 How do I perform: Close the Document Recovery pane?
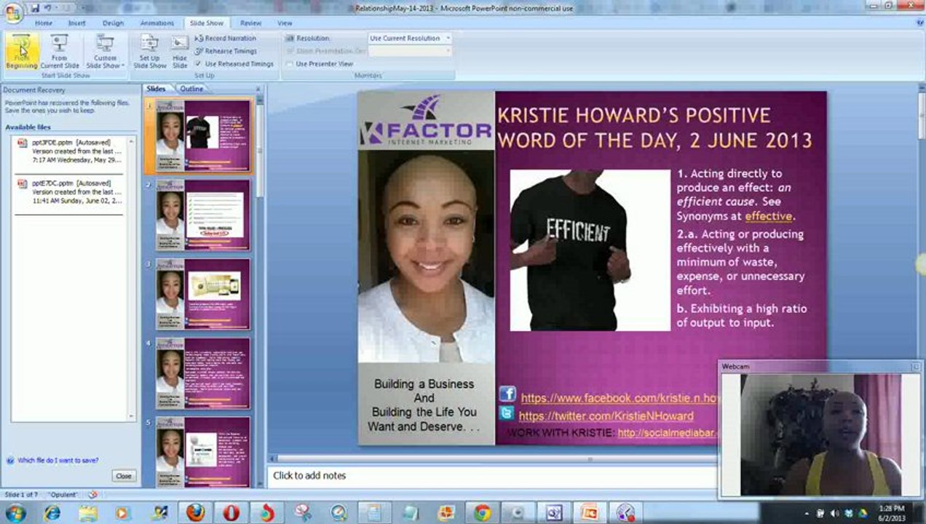pos(124,476)
